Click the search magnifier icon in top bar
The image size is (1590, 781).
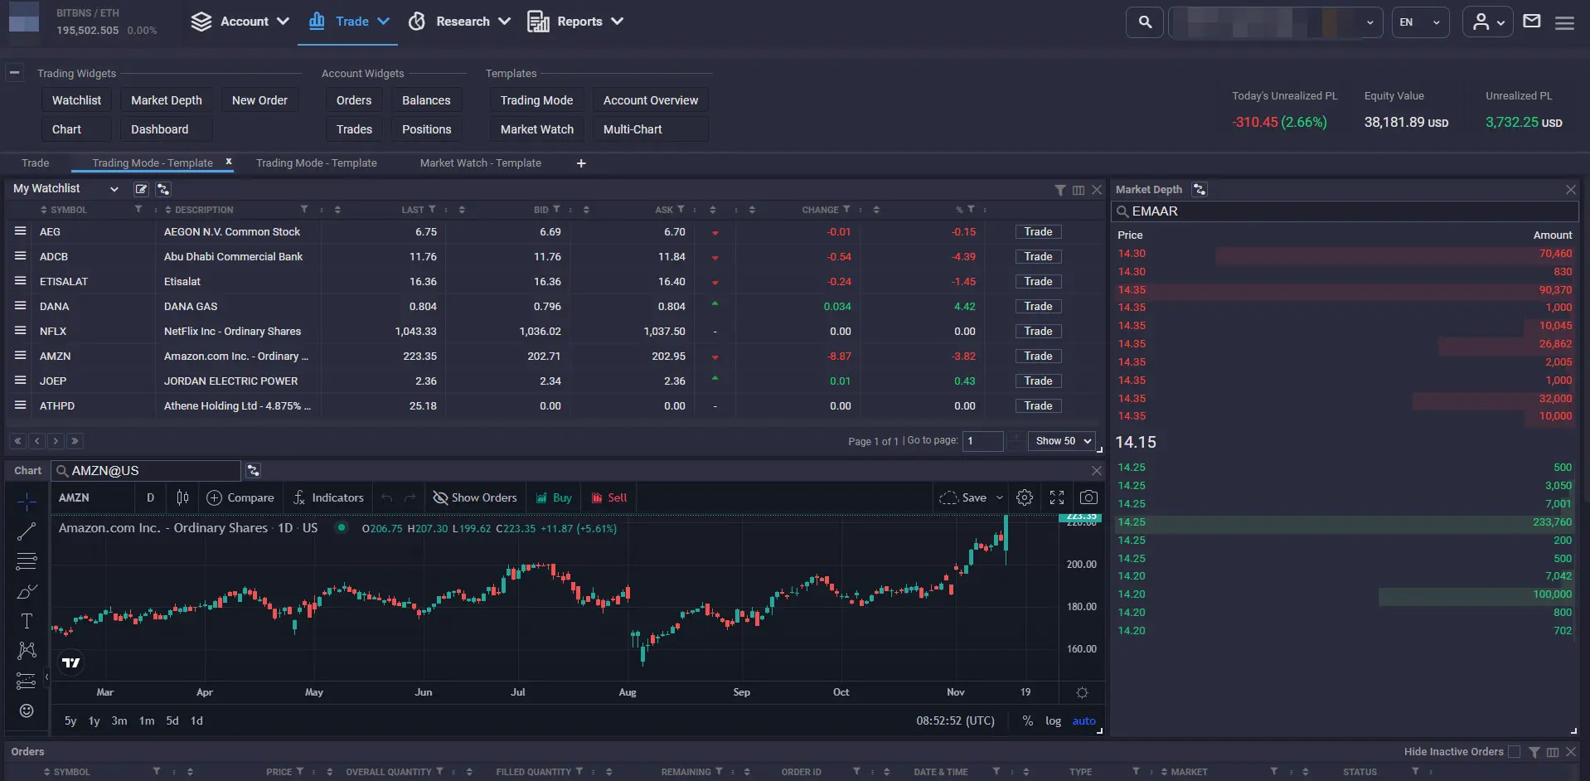coord(1145,22)
